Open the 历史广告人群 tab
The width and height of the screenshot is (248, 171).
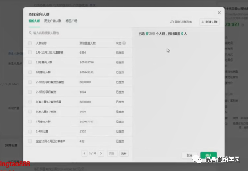pos(52,21)
